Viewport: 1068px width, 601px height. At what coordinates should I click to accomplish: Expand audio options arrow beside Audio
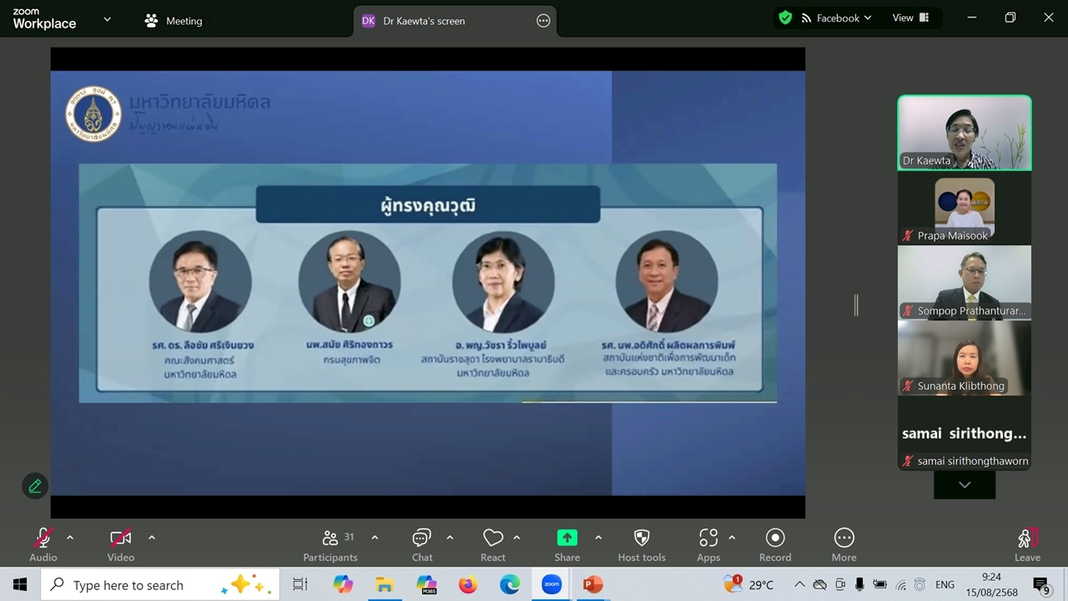(x=70, y=538)
